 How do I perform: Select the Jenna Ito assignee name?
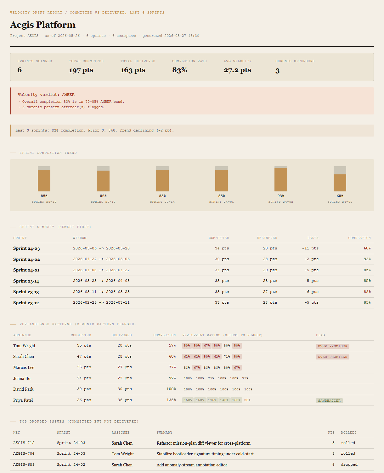click(22, 378)
